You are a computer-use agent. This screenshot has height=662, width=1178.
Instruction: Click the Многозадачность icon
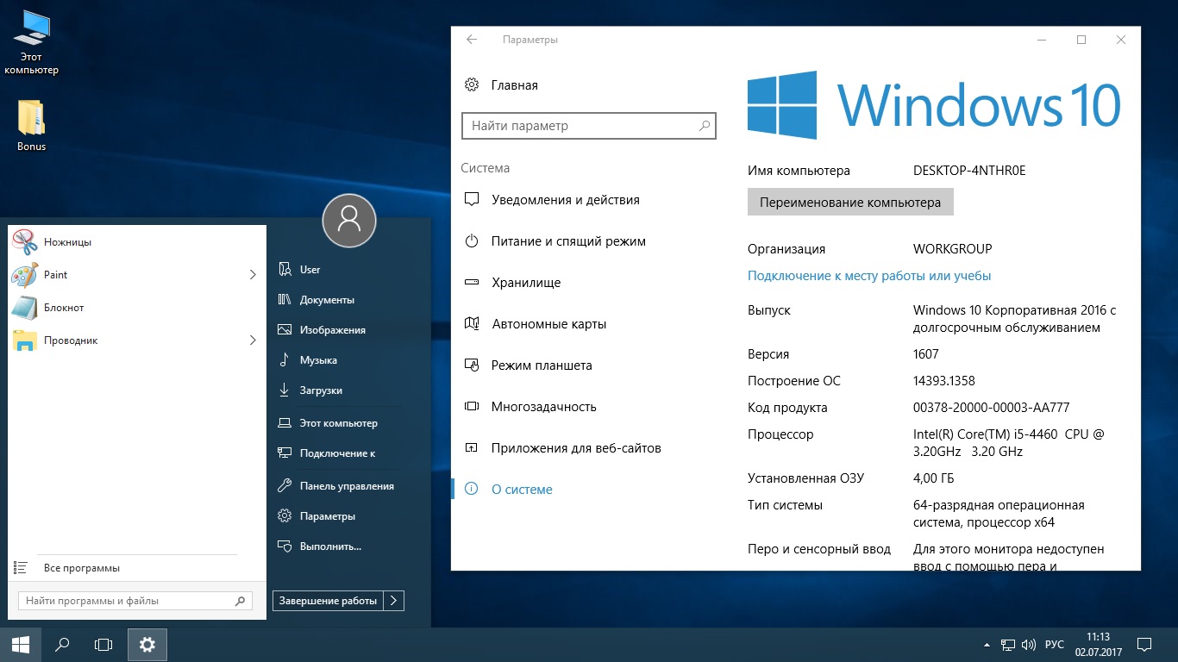(x=472, y=407)
